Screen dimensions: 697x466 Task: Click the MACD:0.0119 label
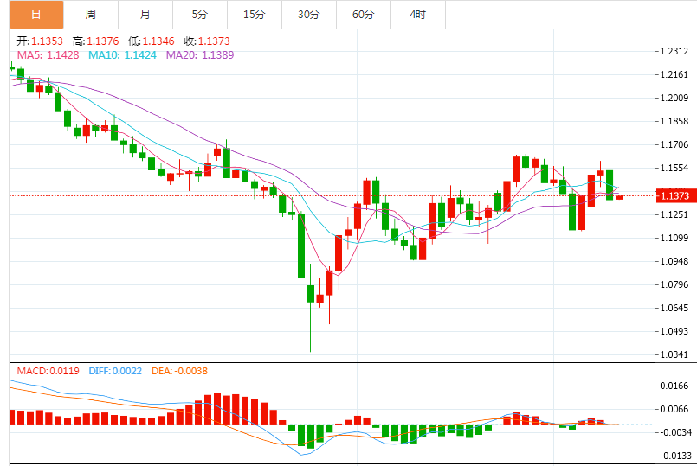[x=48, y=371]
